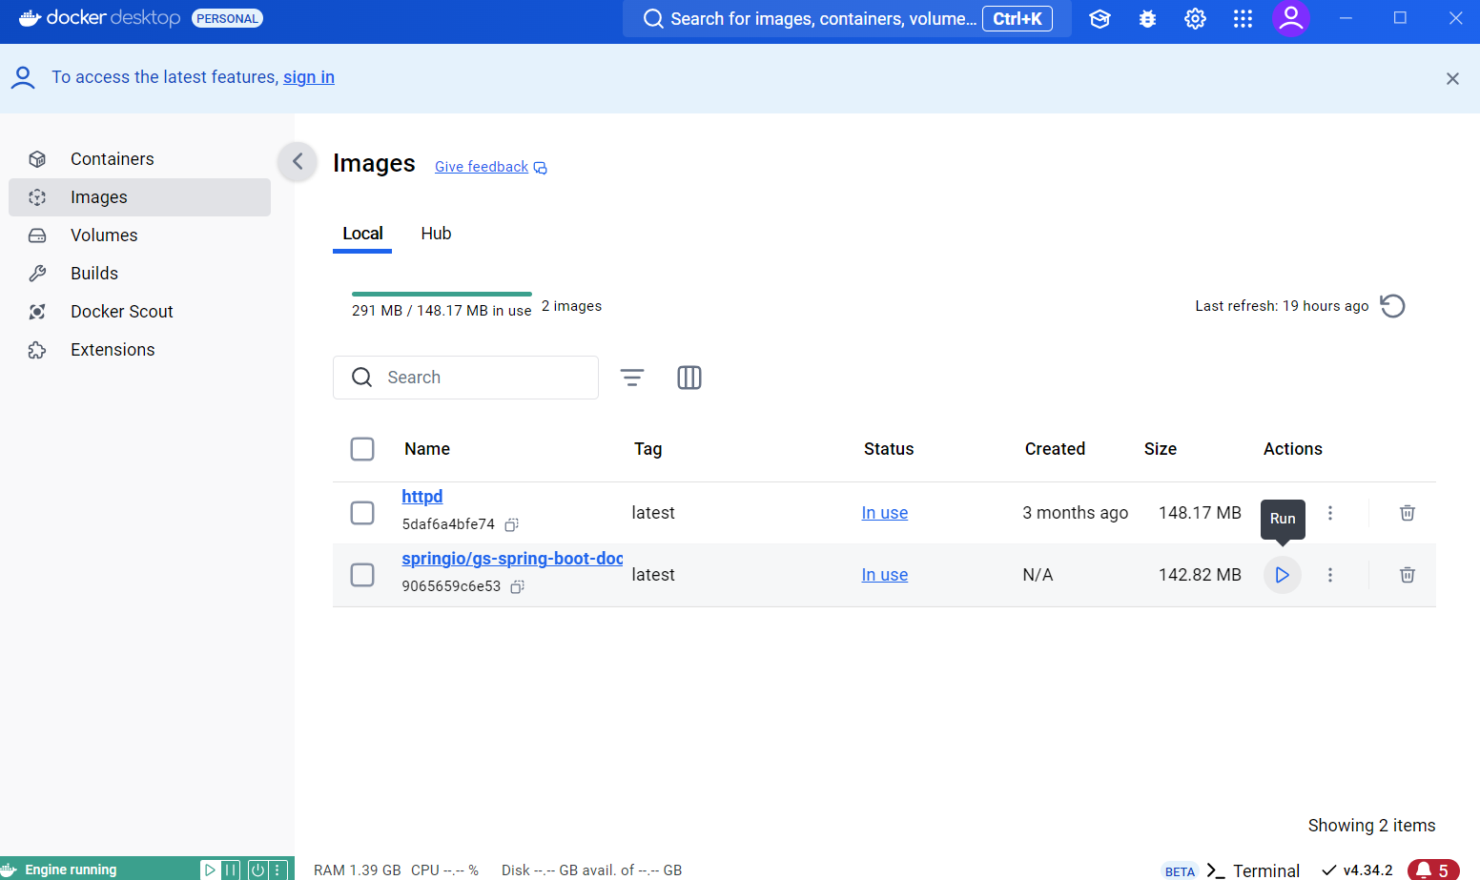Screen dimensions: 1480x880
Task: Open the Terminal panel
Action: (x=1253, y=870)
